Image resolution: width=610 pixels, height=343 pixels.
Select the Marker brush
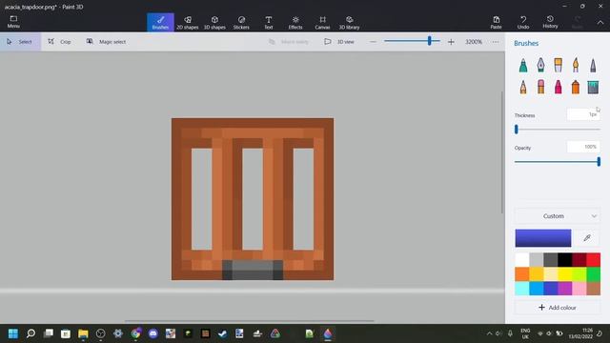click(523, 65)
